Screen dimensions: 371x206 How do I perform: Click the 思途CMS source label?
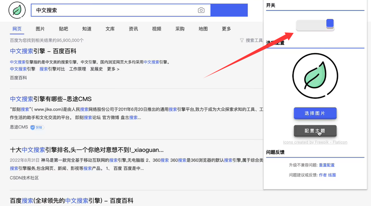(19, 127)
